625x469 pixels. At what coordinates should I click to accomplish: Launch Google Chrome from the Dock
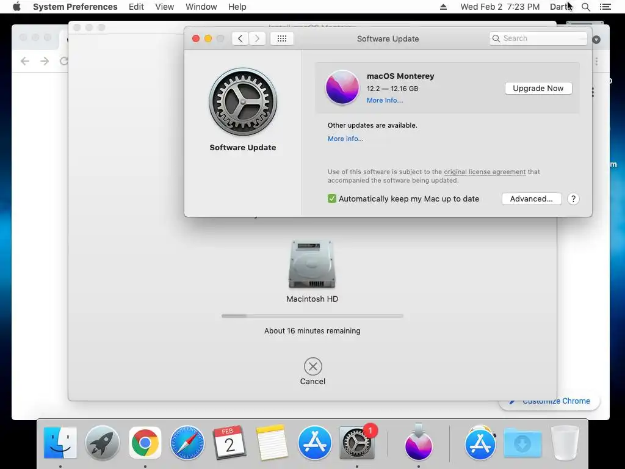(145, 443)
